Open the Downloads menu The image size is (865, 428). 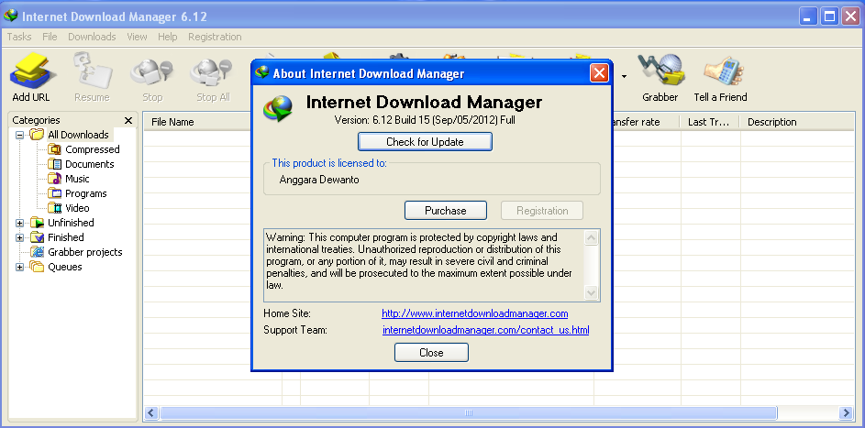point(92,37)
